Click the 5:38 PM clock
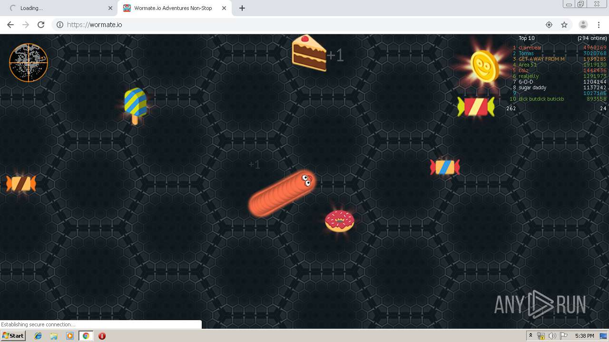The width and height of the screenshot is (609, 342). 584,336
